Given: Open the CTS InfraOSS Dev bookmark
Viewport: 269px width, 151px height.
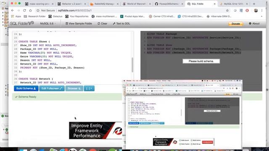Looking at the screenshot, I should point(190,16).
